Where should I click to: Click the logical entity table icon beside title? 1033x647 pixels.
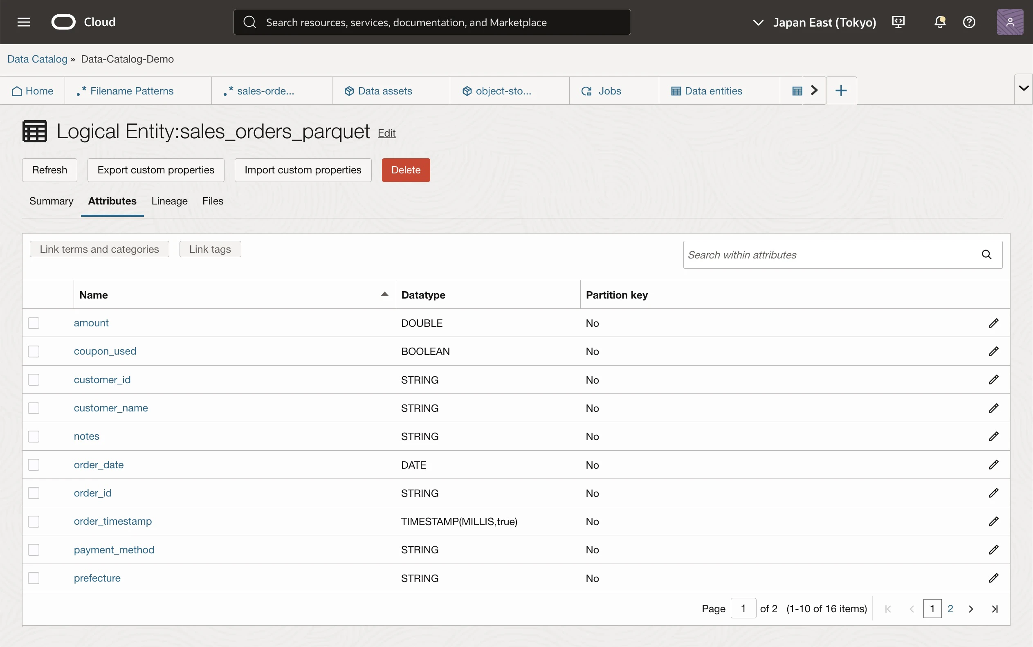coord(35,131)
